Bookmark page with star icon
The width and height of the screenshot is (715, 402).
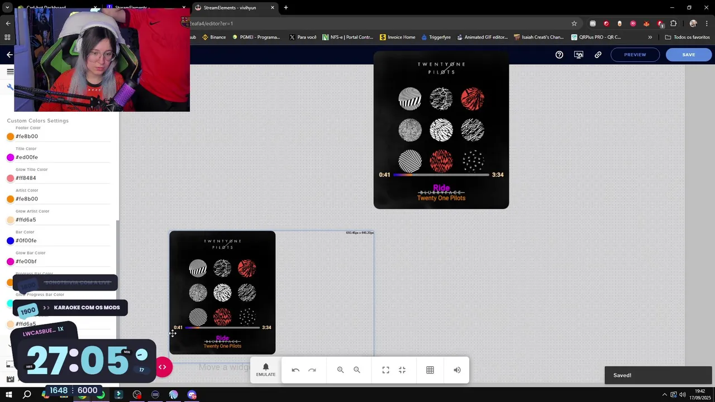click(574, 23)
